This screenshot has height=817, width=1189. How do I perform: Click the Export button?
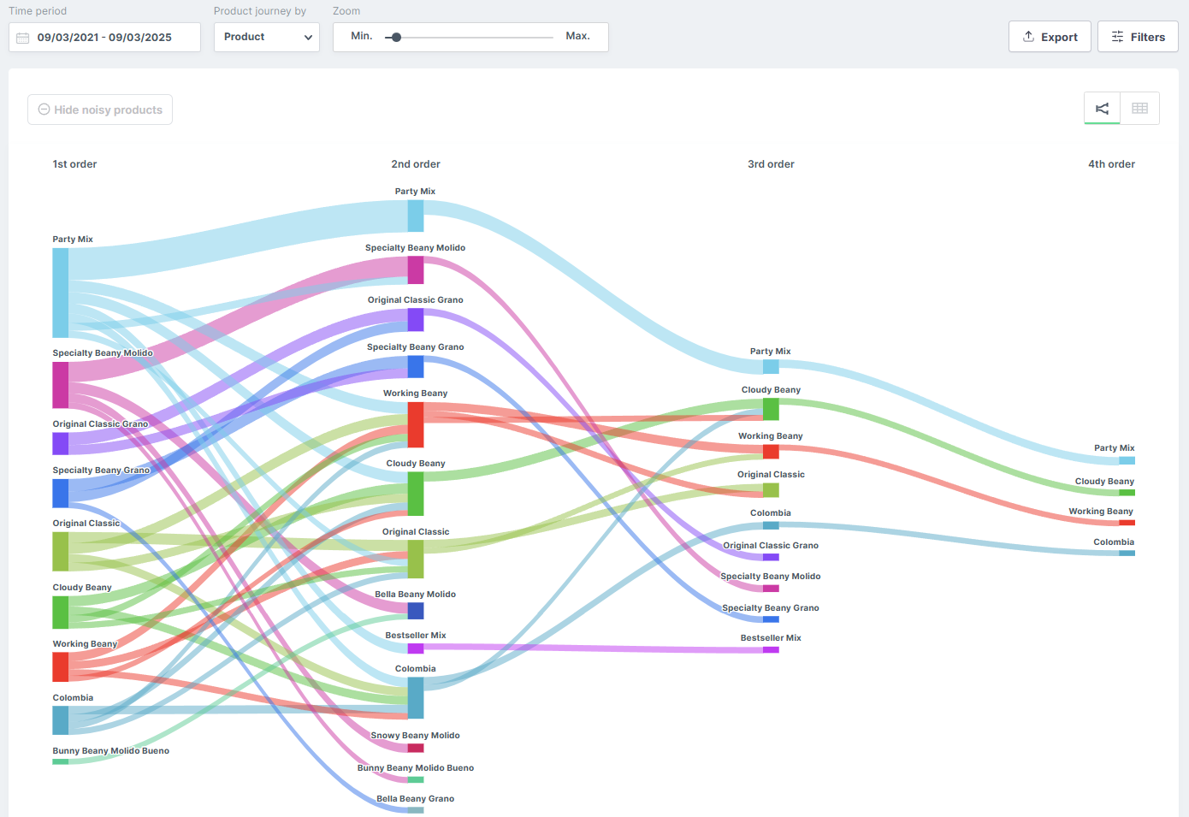(x=1050, y=37)
